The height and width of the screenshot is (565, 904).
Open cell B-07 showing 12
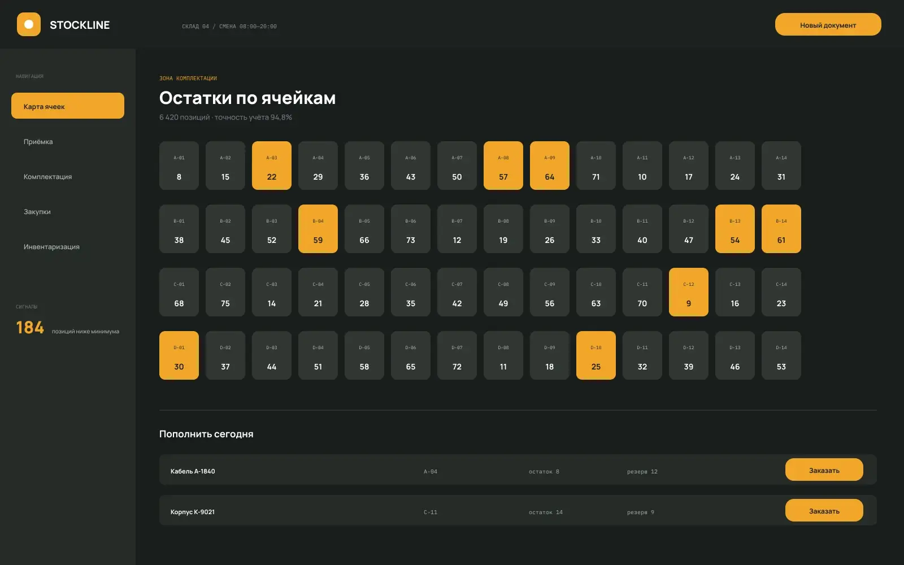457,229
